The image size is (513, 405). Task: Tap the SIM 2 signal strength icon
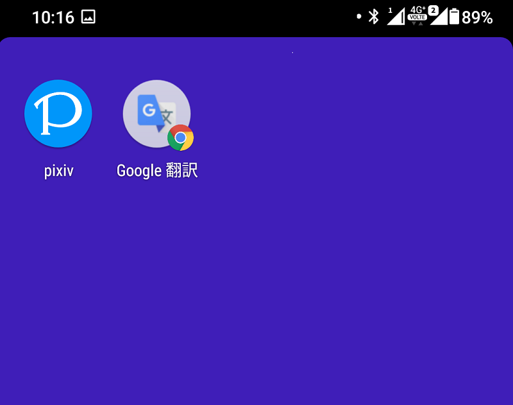[439, 15]
